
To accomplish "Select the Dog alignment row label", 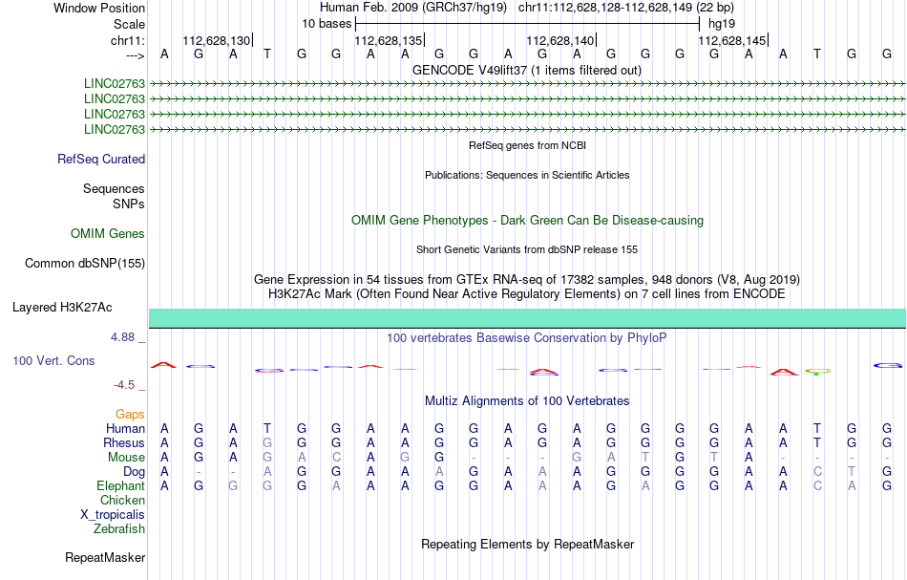I will click(135, 472).
